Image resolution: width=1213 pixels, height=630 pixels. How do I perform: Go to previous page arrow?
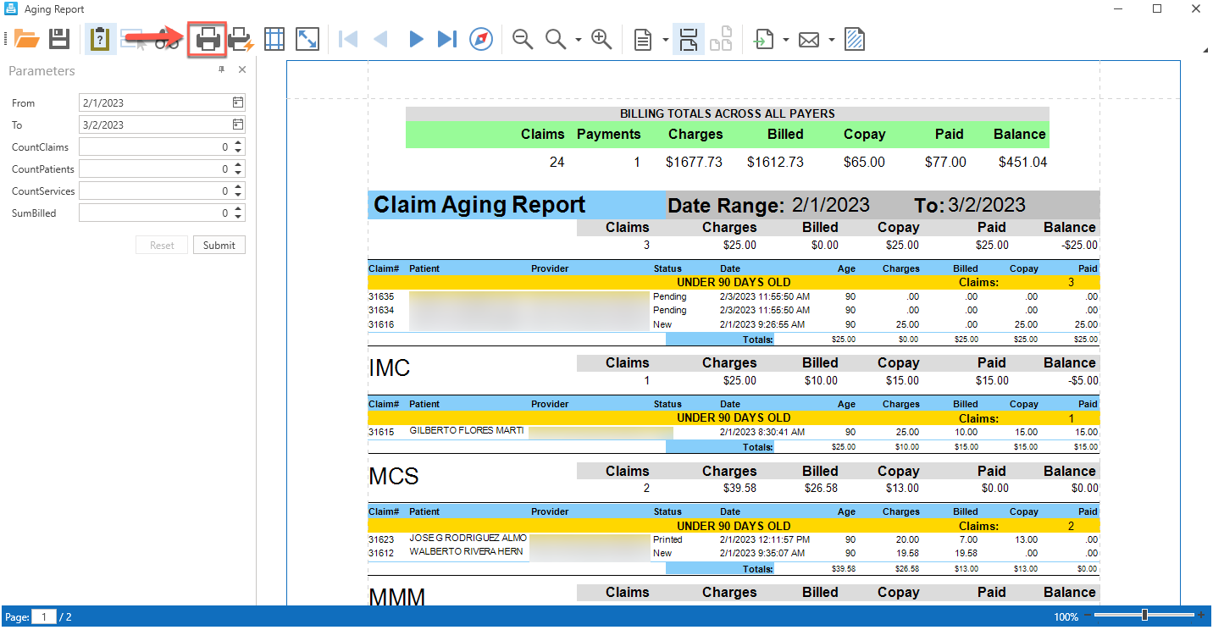[380, 39]
